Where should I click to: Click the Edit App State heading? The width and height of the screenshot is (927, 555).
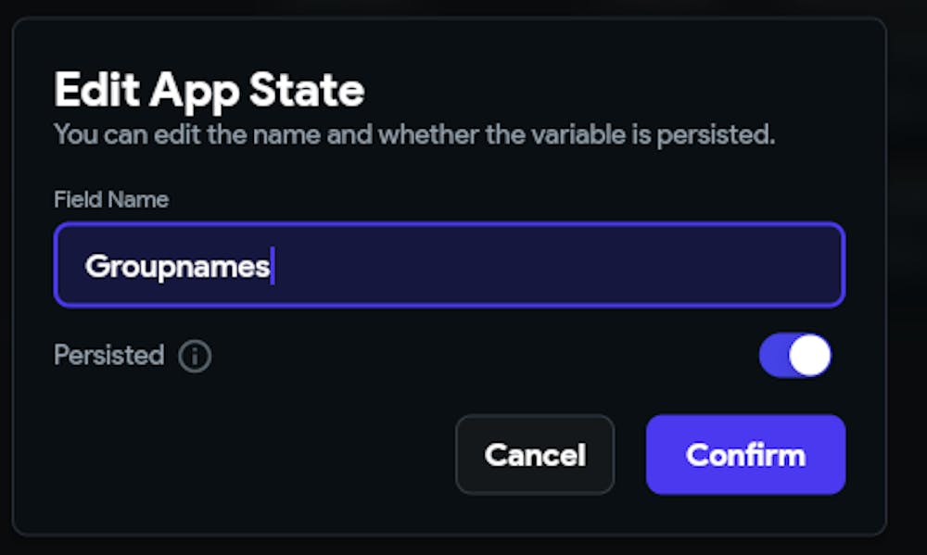(210, 91)
